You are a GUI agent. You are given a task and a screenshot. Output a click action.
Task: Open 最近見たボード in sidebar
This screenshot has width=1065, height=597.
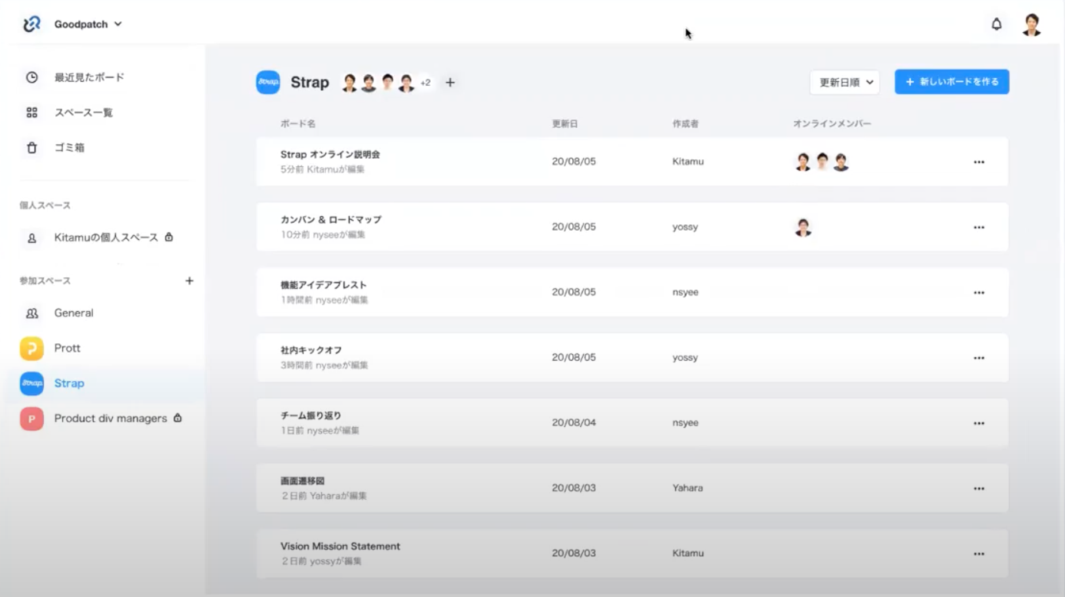pyautogui.click(x=89, y=77)
